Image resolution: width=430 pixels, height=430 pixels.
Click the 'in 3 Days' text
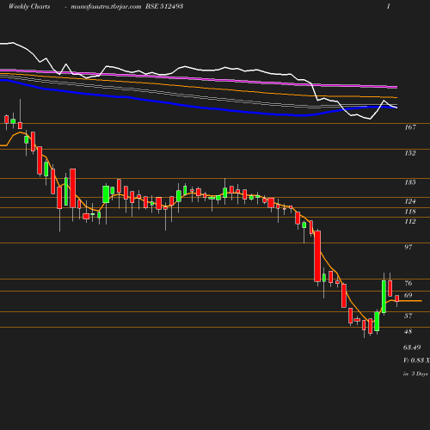(x=415, y=374)
